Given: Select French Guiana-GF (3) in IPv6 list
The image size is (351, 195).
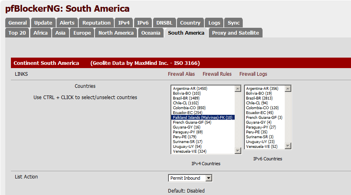Looking at the screenshot, I should point(265,118).
